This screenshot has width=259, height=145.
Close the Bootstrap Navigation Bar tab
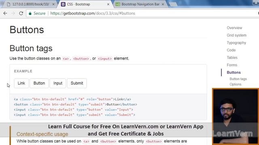163,4
